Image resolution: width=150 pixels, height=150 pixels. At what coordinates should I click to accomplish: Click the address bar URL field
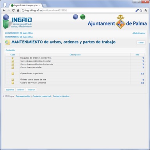click(x=78, y=11)
